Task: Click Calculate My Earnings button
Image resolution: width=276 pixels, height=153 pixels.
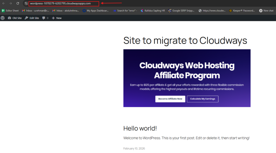Action: [203, 99]
